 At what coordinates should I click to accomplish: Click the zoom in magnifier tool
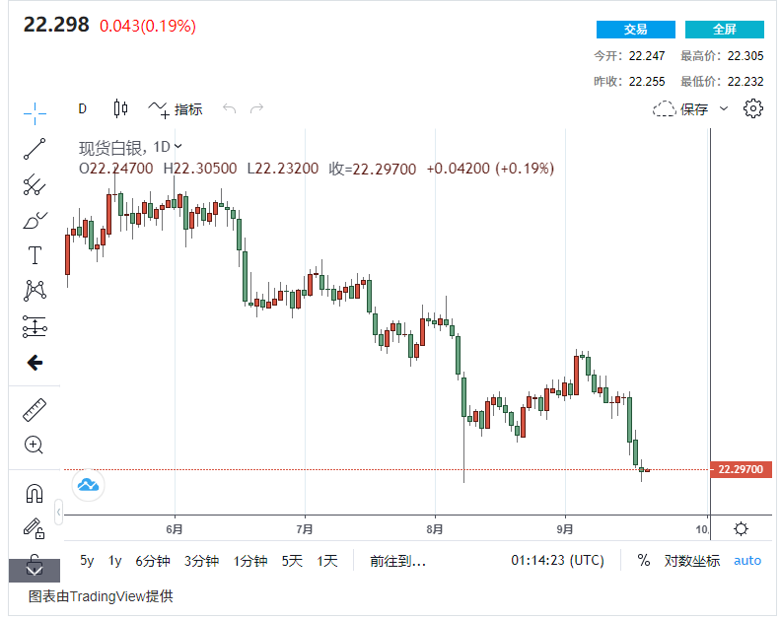(35, 445)
